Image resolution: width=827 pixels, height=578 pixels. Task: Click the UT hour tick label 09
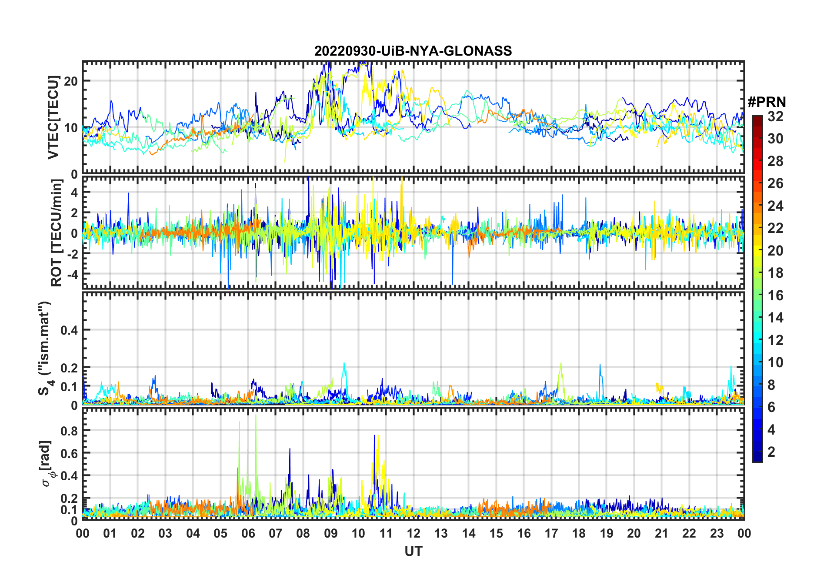coord(331,534)
